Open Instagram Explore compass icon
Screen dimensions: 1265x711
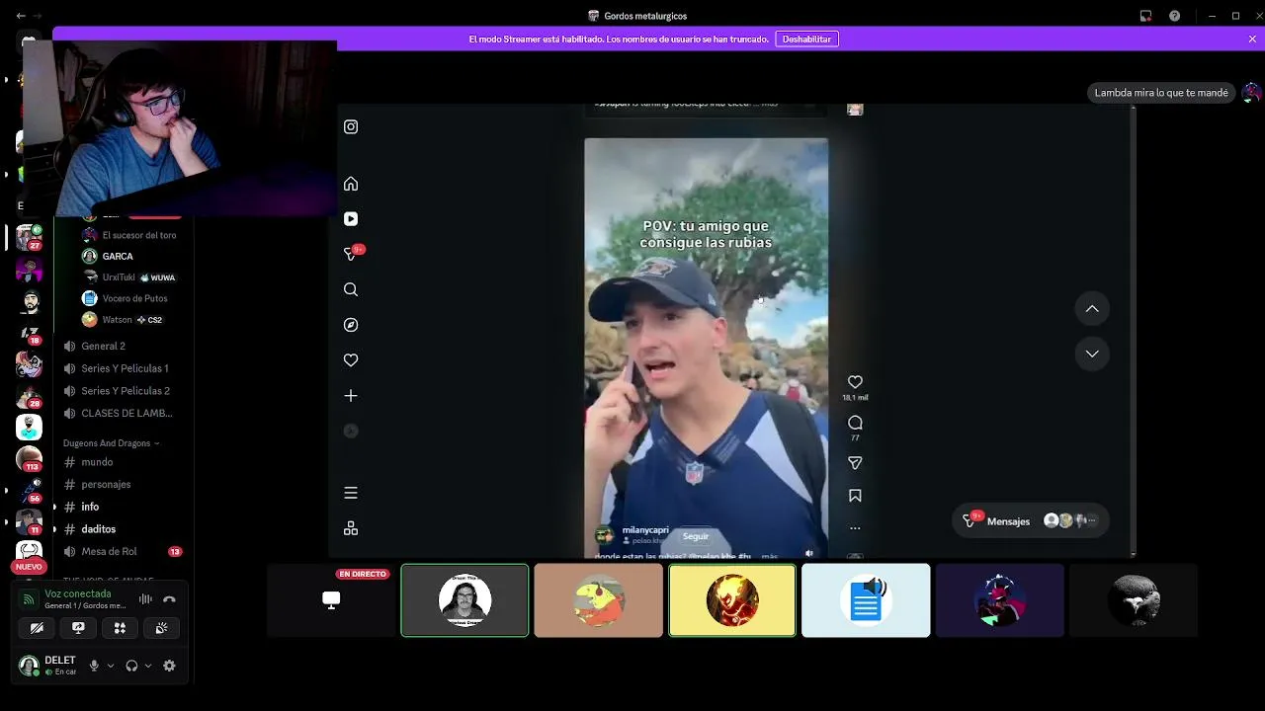point(351,325)
